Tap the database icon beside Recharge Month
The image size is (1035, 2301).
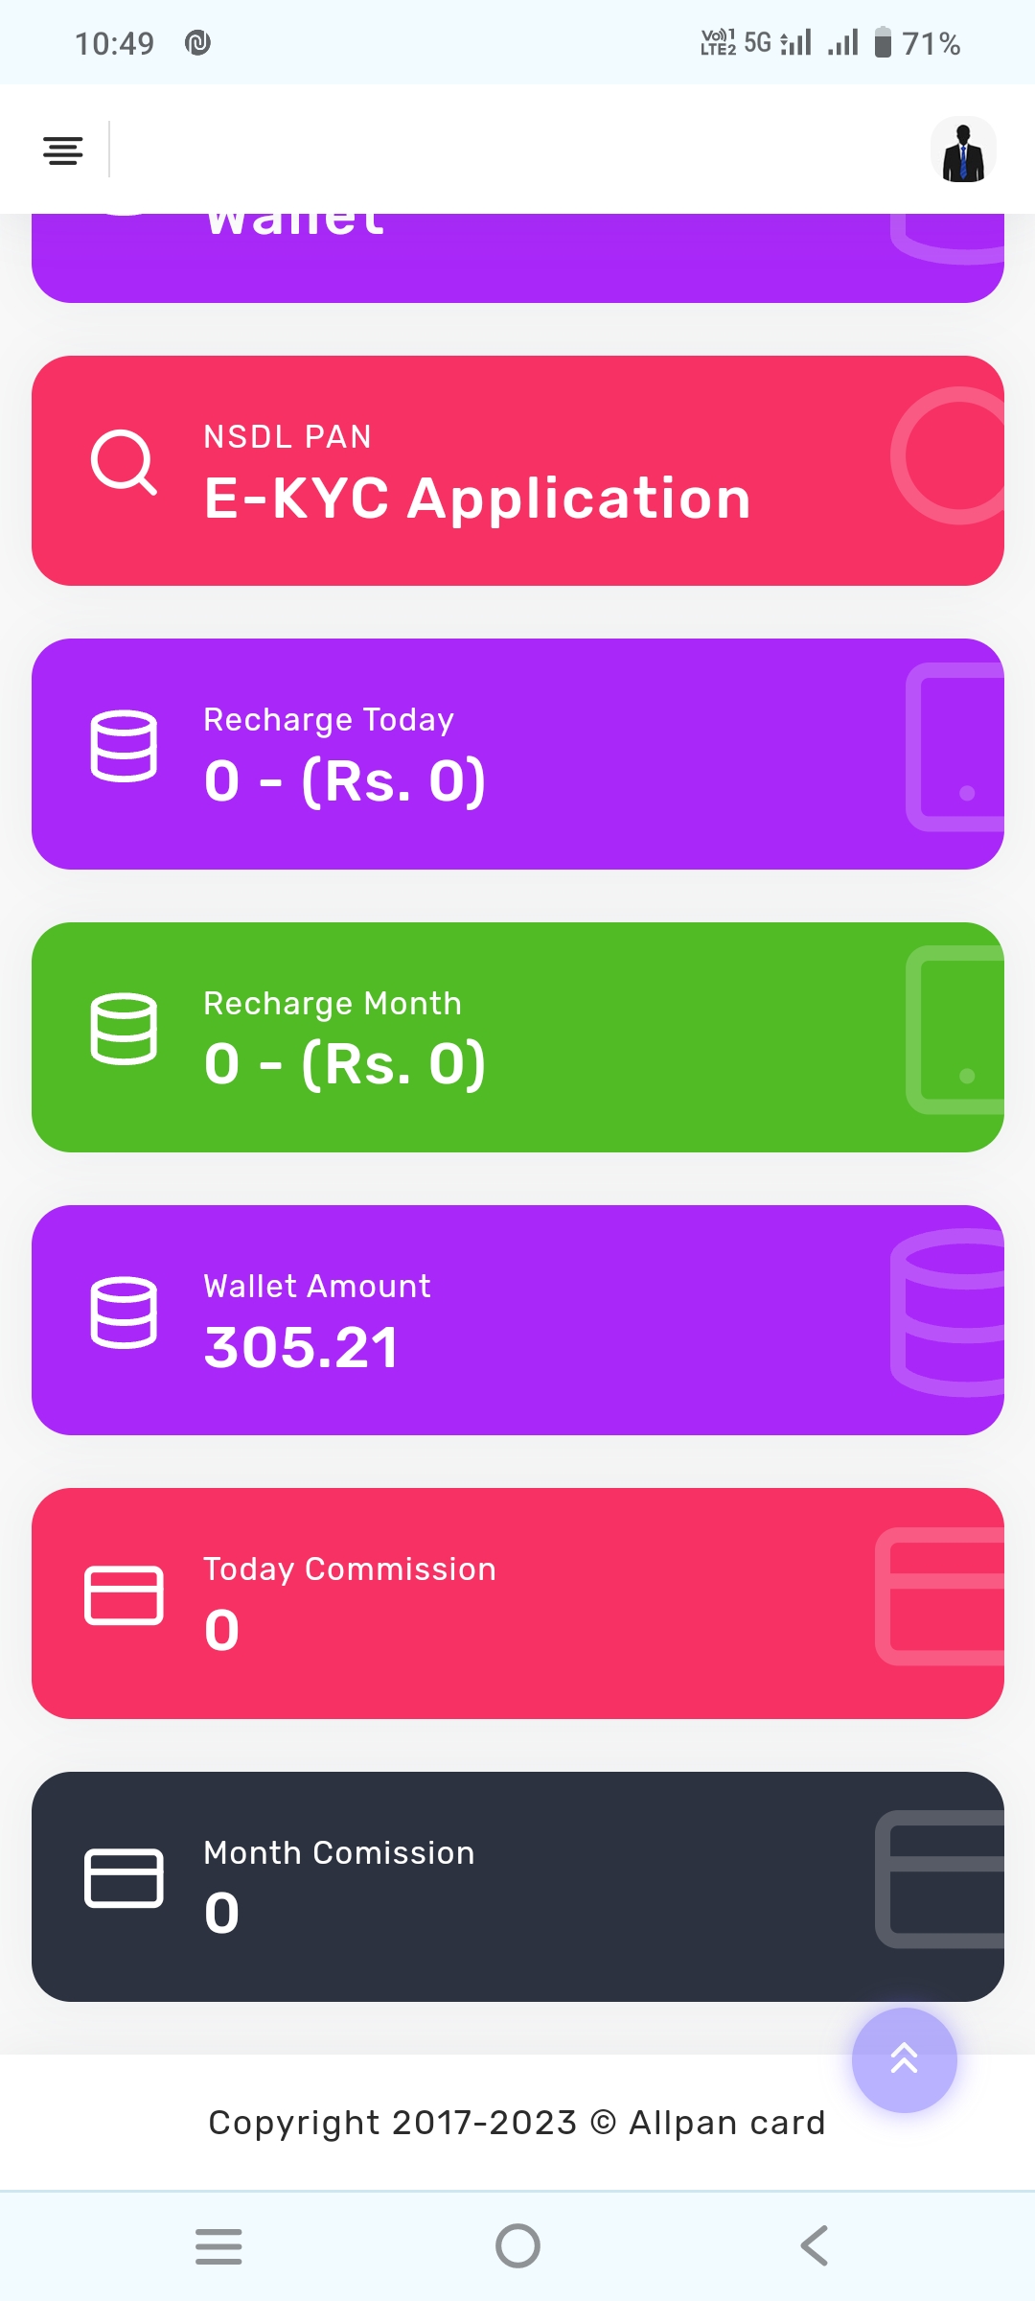click(x=124, y=1029)
